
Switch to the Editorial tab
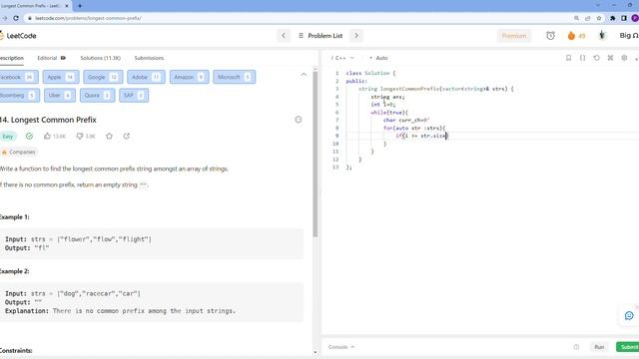pos(51,58)
